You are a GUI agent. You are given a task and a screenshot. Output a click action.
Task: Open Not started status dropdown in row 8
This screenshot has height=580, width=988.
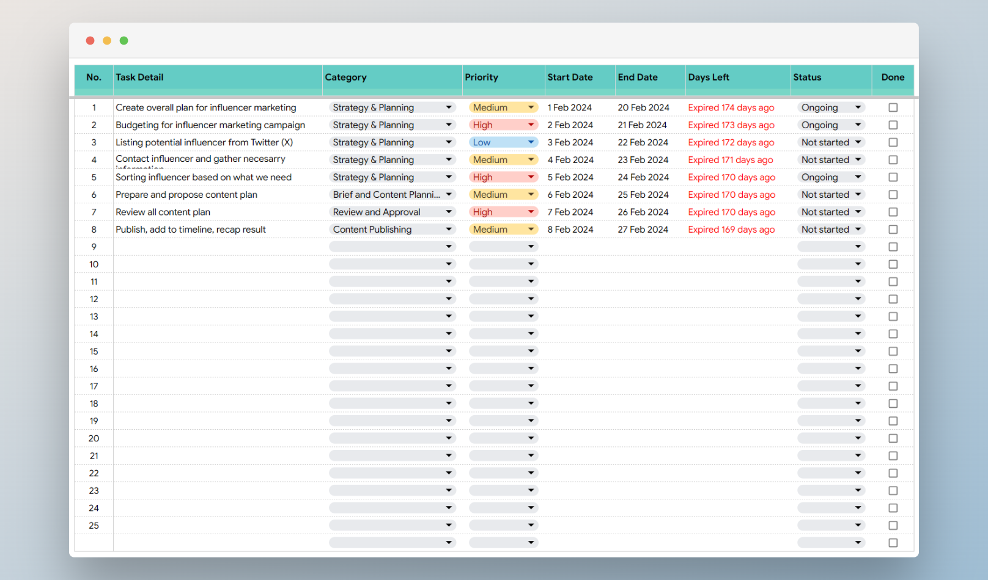[831, 230]
